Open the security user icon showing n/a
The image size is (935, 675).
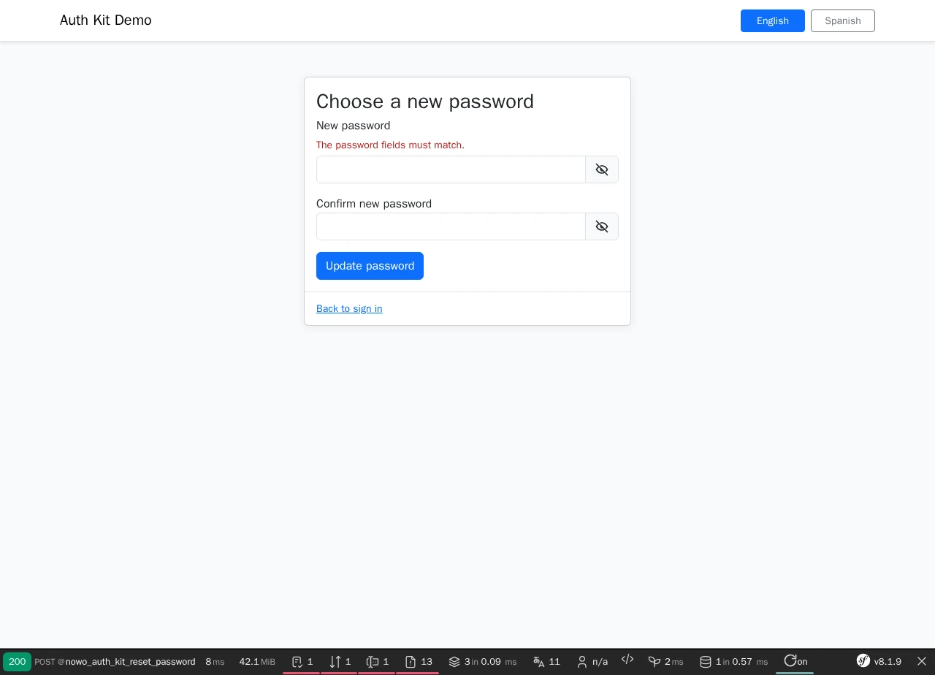coord(592,662)
